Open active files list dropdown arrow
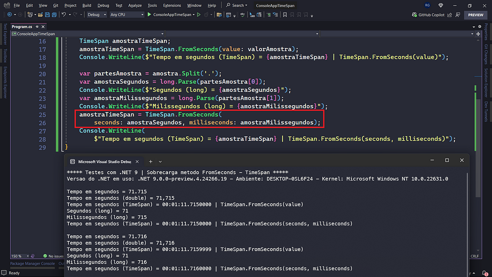The height and width of the screenshot is (277, 492). click(474, 27)
